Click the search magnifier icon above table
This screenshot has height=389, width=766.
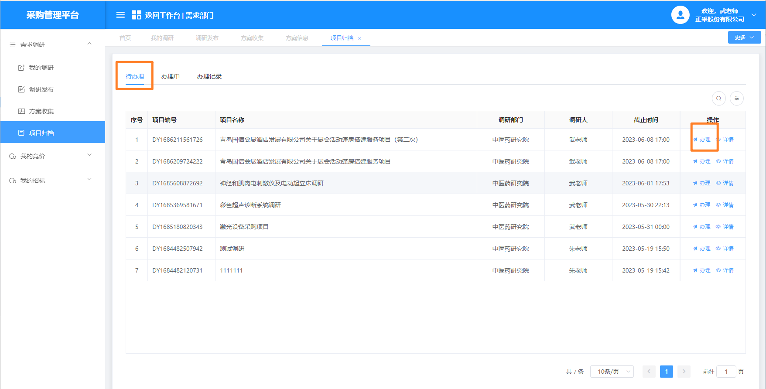tap(718, 99)
